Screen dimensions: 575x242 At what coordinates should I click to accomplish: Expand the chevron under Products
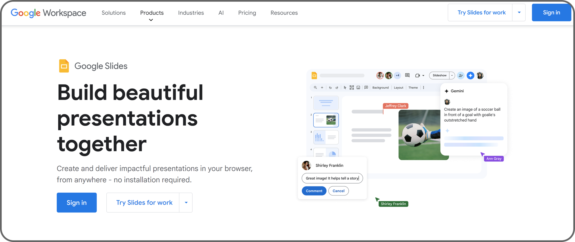pos(151,20)
